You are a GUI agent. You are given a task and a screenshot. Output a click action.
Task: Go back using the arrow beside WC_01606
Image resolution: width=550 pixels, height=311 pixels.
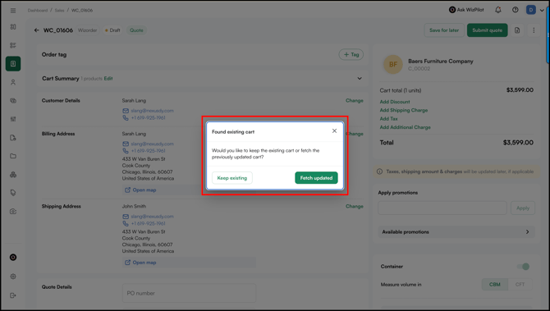pos(36,30)
